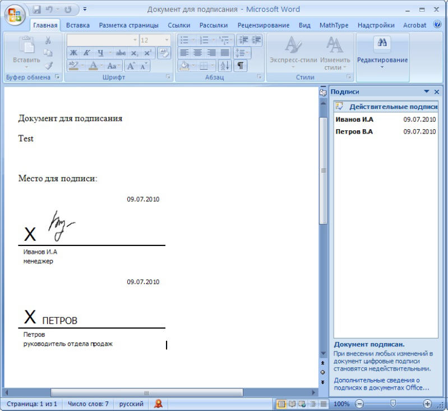The width and height of the screenshot is (448, 411).
Task: Click the Copy icon in clipboard group
Action: click(48, 53)
